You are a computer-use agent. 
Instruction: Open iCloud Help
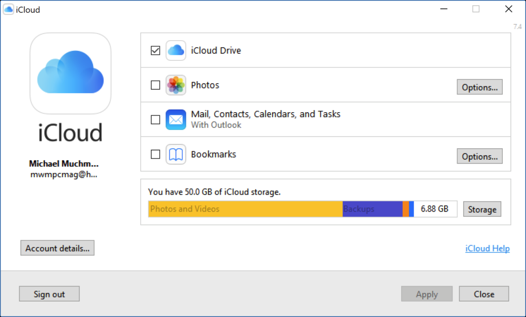[x=487, y=248]
